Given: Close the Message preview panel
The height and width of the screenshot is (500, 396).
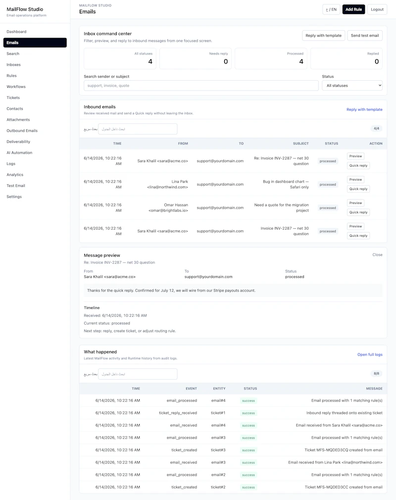Looking at the screenshot, I should click(377, 255).
